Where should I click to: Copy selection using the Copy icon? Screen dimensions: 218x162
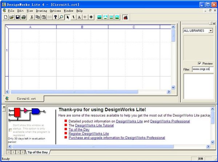click(38, 17)
